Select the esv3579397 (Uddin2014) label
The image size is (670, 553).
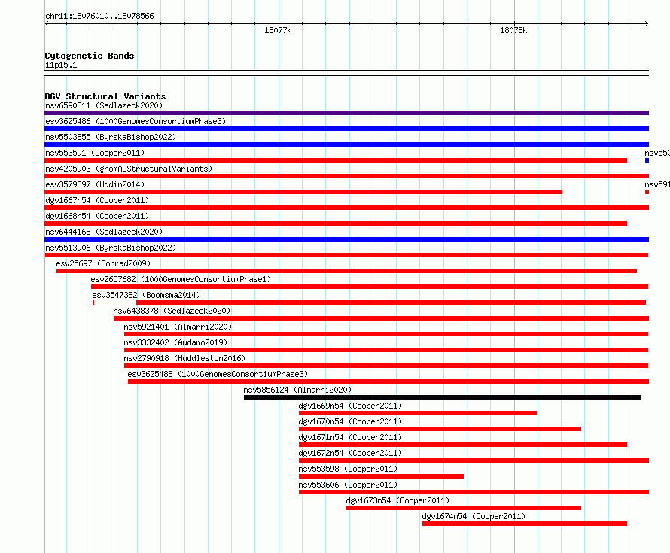tap(95, 184)
